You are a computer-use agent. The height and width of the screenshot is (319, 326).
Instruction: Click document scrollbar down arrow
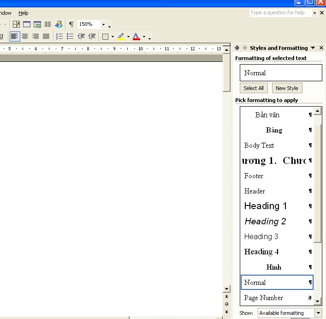(x=226, y=289)
